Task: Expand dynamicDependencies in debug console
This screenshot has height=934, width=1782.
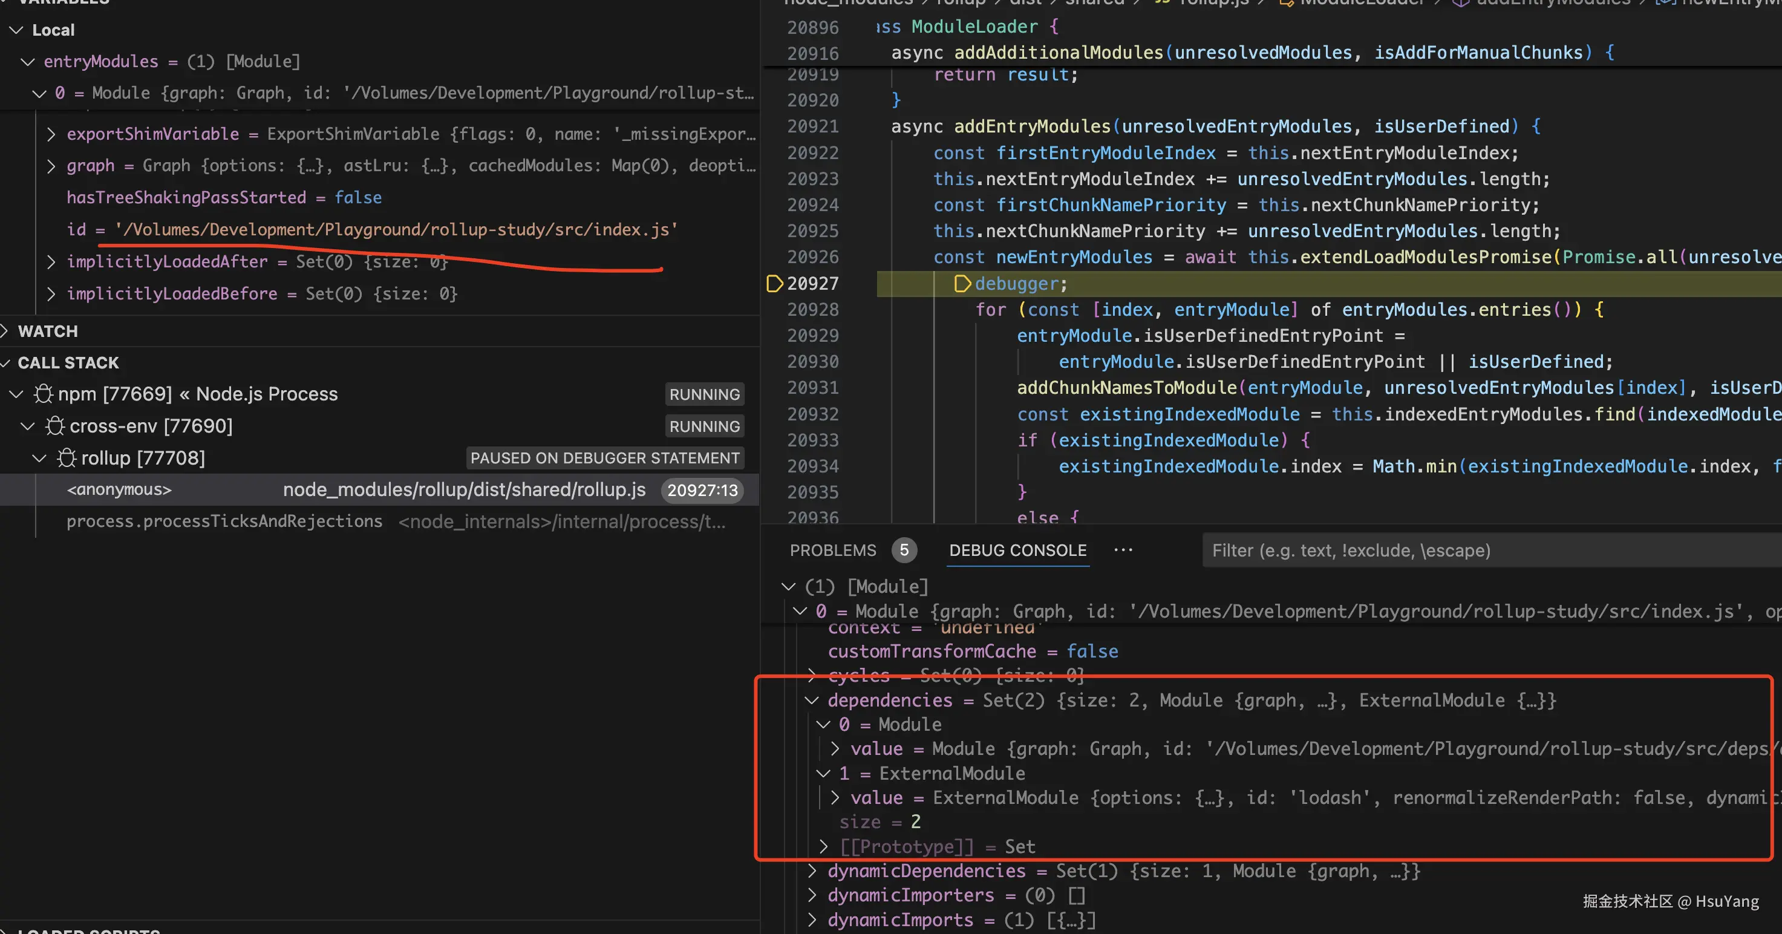Action: point(812,870)
